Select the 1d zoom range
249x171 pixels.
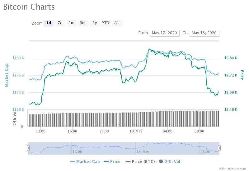(x=49, y=23)
